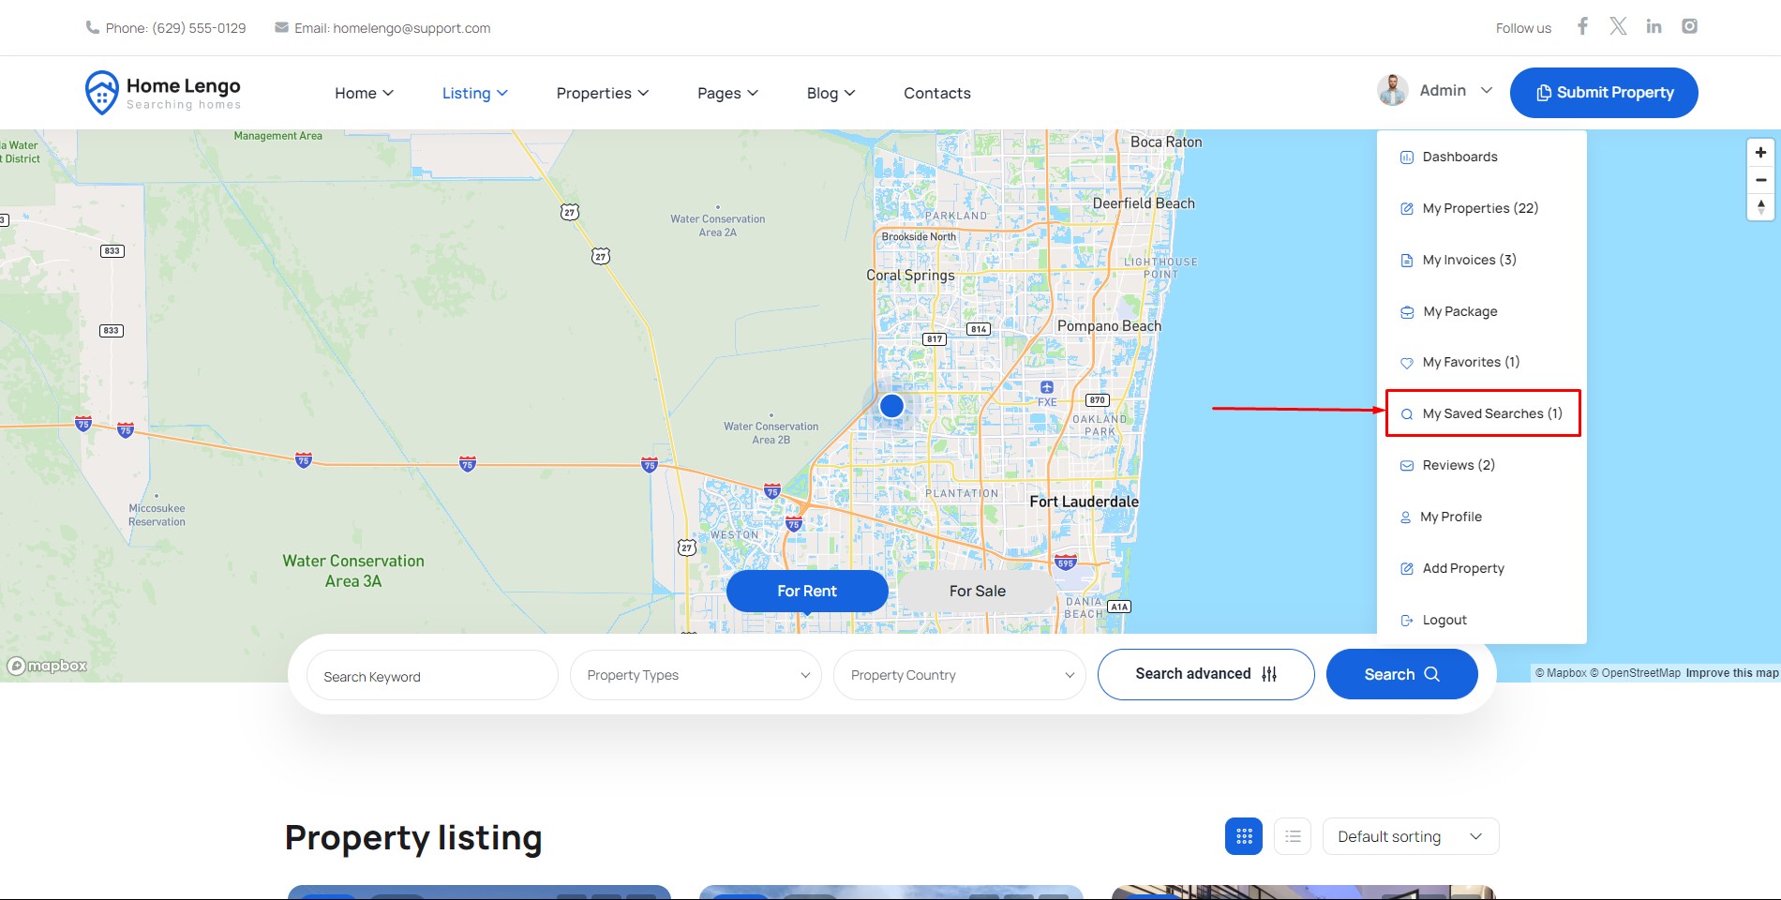The height and width of the screenshot is (900, 1781).
Task: Go to the Contacts page
Action: [x=936, y=93]
